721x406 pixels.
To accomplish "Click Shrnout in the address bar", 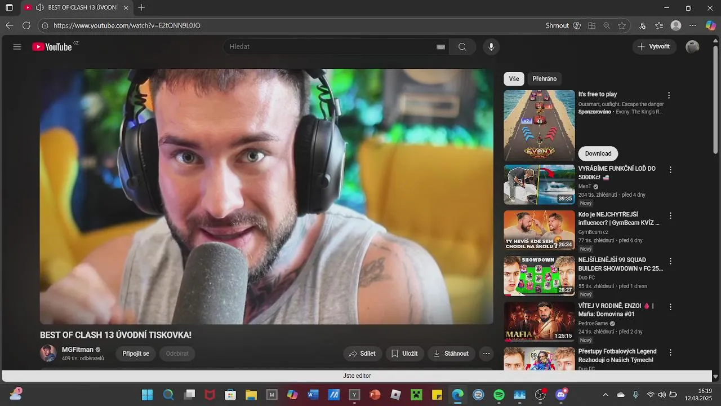I will pos(557,25).
